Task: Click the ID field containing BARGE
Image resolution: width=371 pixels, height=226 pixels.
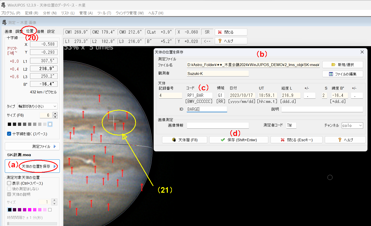Action: [x=207, y=109]
